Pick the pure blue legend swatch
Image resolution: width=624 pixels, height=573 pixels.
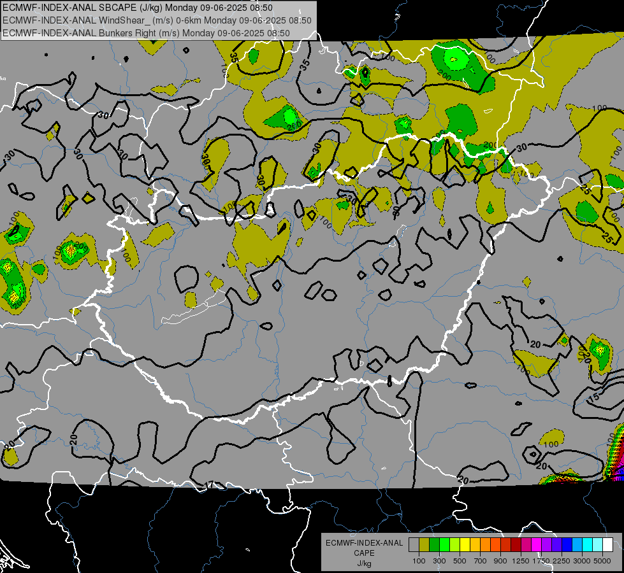pos(567,544)
